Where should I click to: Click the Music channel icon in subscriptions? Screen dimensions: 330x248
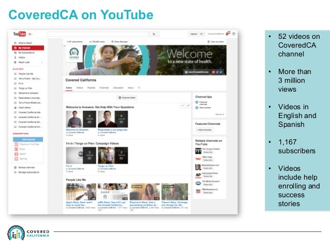[16, 149]
